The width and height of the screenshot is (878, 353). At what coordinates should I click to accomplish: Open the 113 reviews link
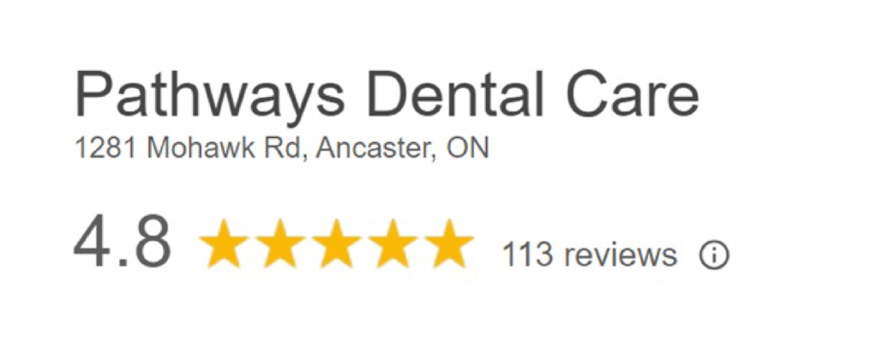point(589,255)
